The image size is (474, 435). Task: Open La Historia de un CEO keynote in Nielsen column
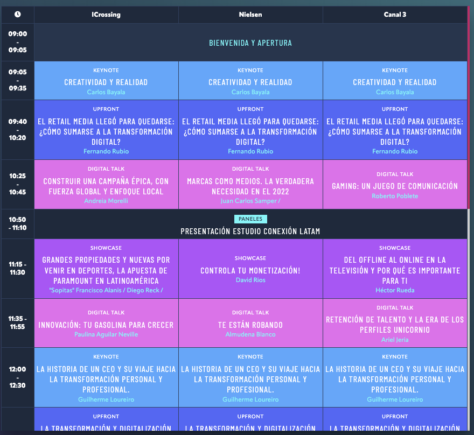click(250, 377)
